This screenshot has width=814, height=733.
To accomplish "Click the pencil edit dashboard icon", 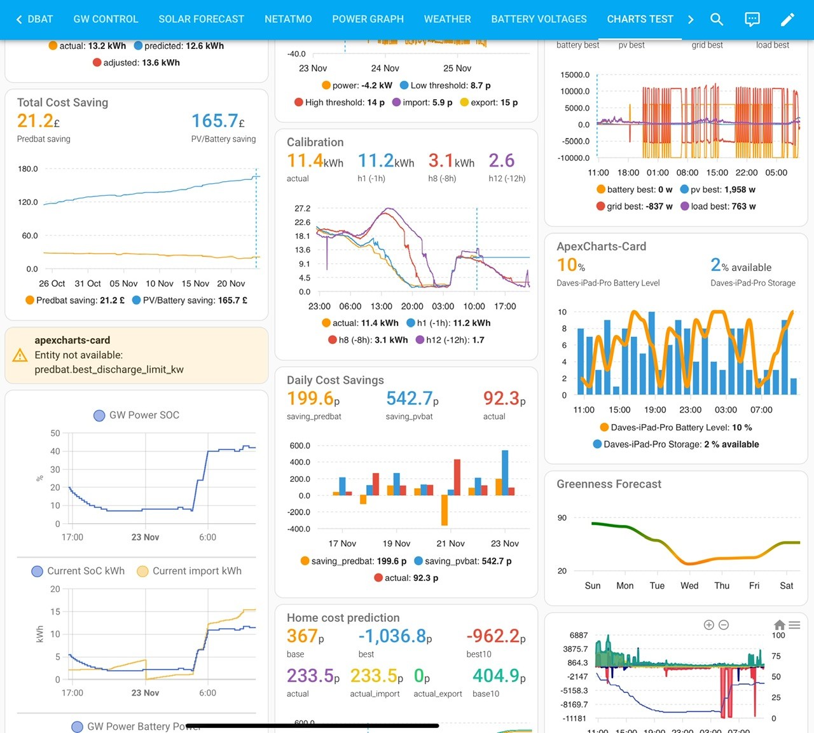I will pos(787,19).
